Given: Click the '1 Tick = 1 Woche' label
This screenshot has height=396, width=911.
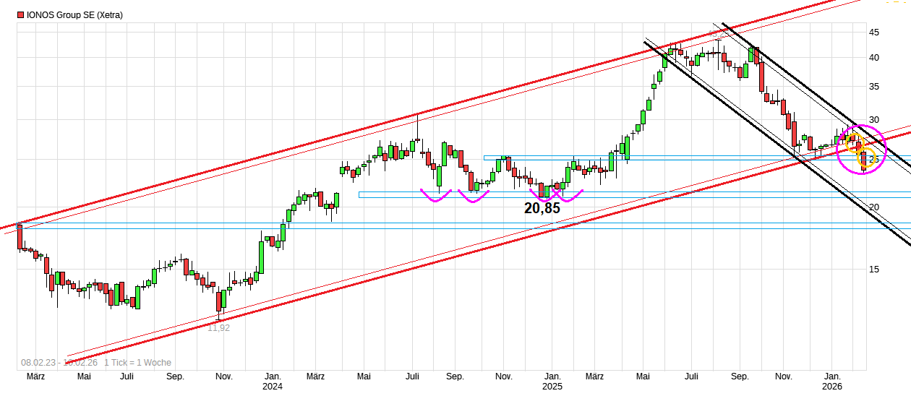Looking at the screenshot, I should 137,363.
